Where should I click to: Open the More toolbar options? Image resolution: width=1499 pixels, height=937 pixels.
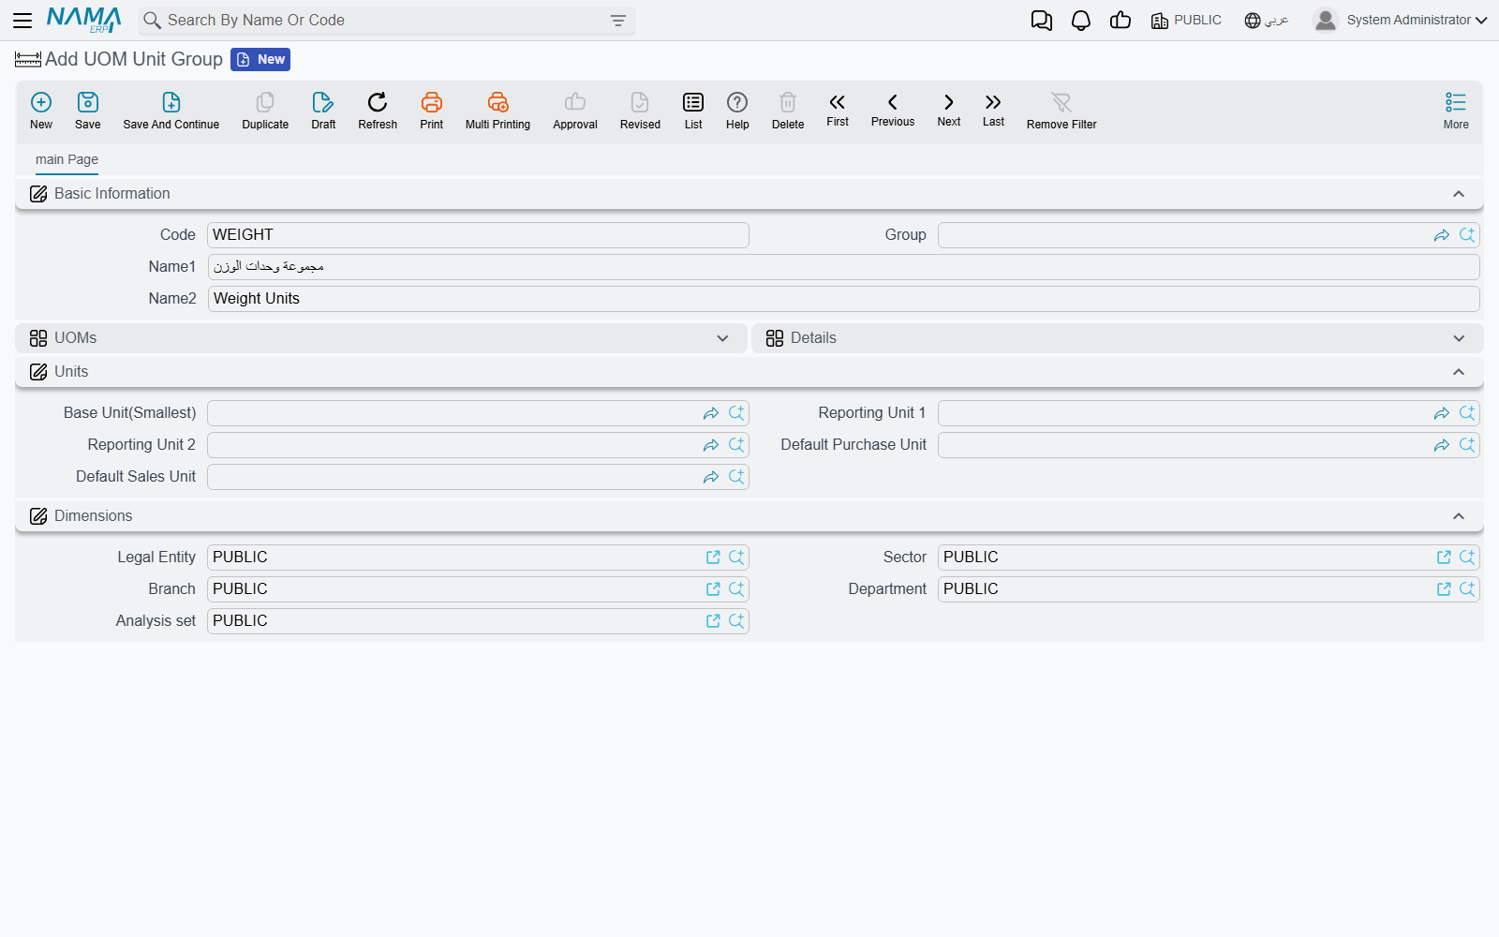[1456, 111]
